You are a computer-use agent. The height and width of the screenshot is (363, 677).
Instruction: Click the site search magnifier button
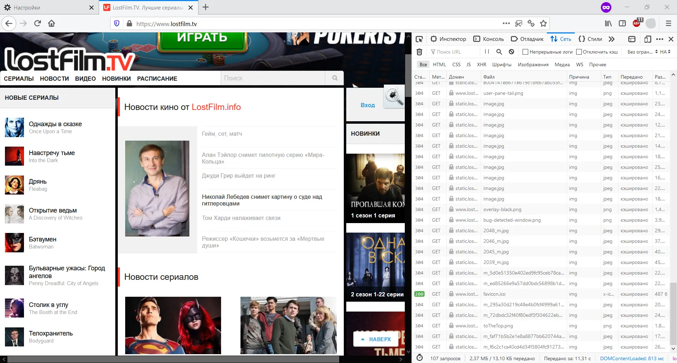click(x=335, y=78)
